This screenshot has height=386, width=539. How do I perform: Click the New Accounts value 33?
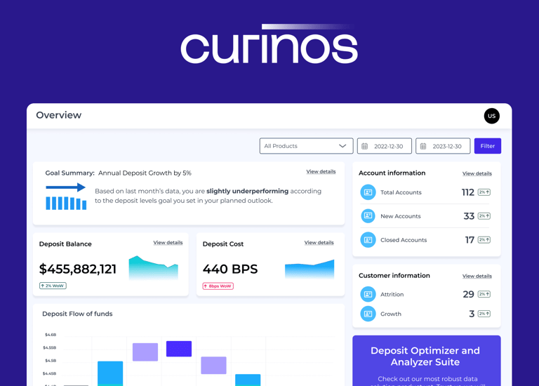pos(469,216)
